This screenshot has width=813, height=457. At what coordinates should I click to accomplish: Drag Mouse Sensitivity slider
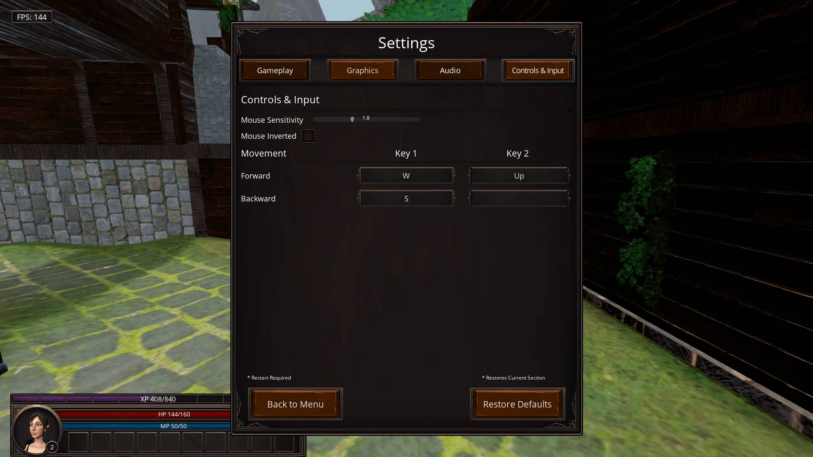[x=352, y=119]
